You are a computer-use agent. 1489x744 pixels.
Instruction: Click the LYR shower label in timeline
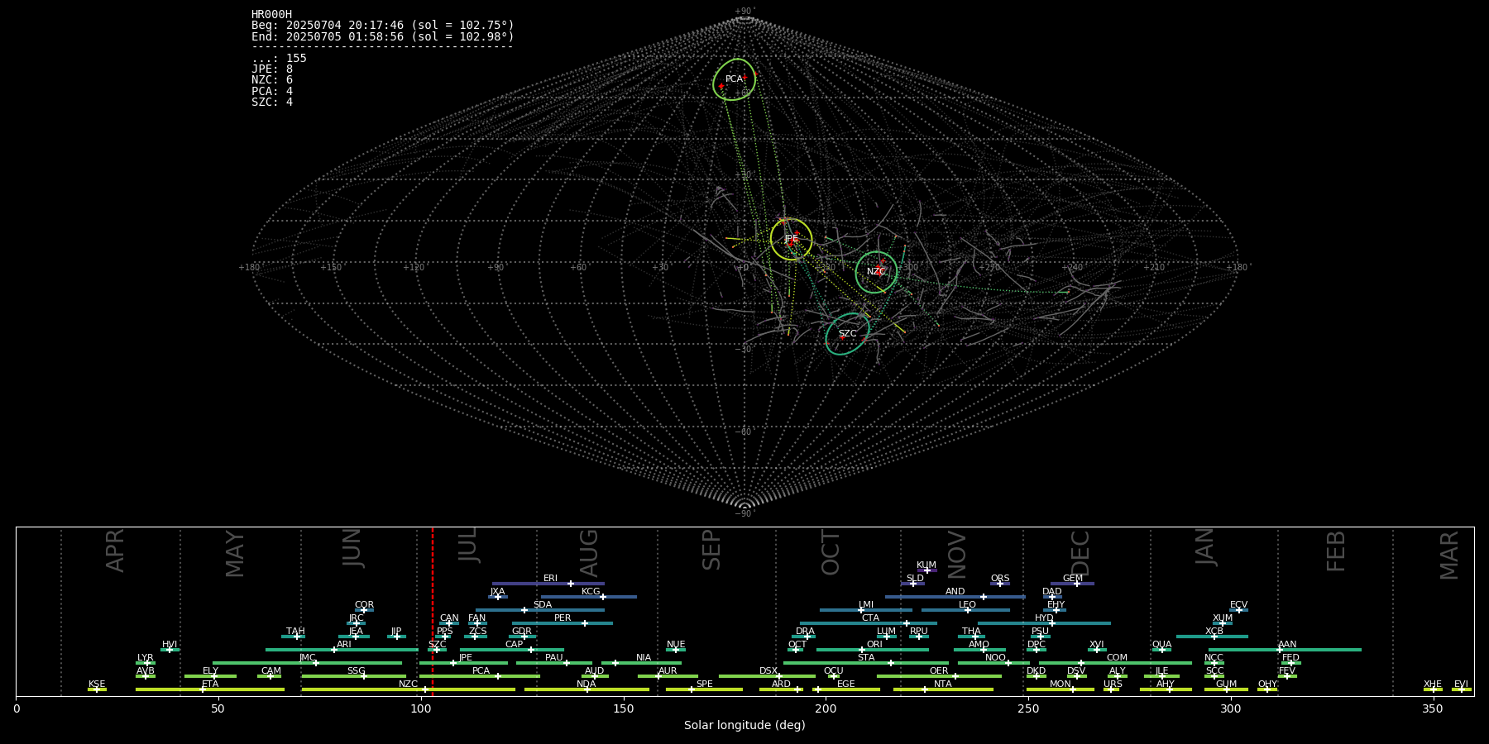pyautogui.click(x=146, y=658)
